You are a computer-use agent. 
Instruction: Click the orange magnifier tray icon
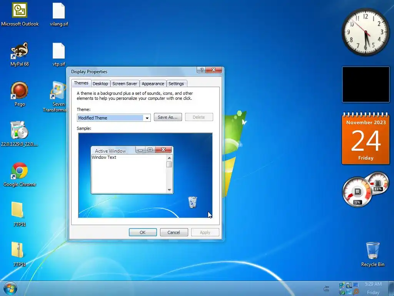[356, 292]
